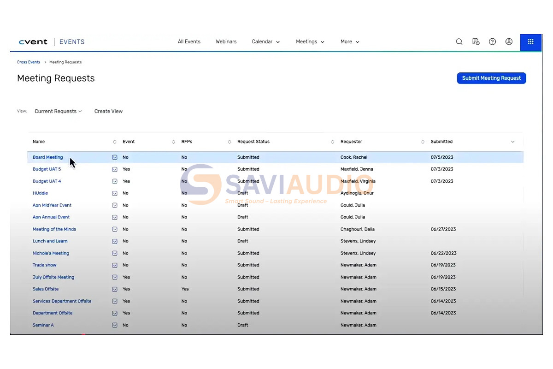553x369 pixels.
Task: Expand the Calendar menu dropdown
Action: (266, 42)
